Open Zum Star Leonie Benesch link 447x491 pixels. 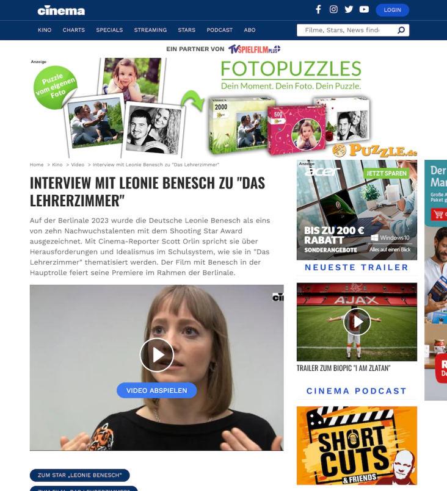point(79,475)
